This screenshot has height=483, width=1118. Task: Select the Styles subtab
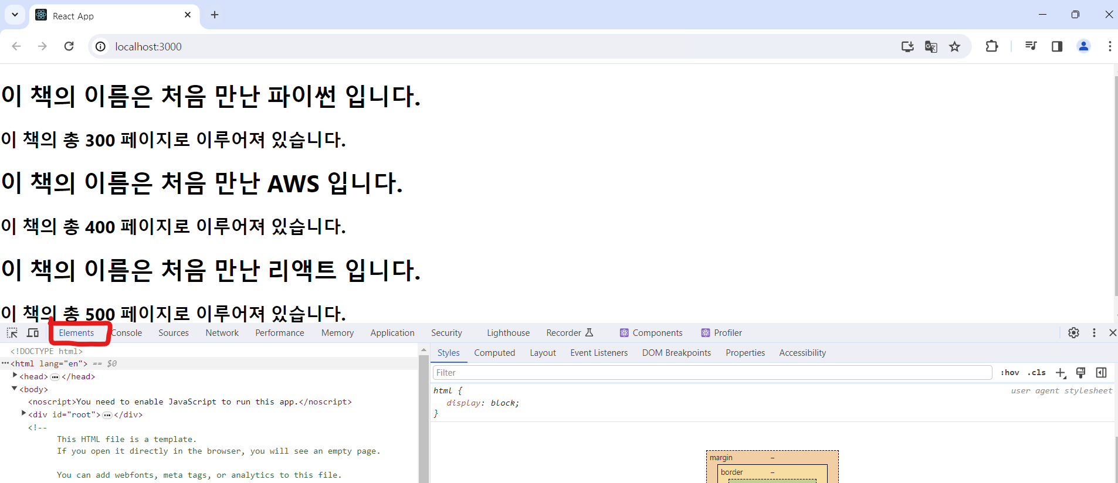coord(449,353)
